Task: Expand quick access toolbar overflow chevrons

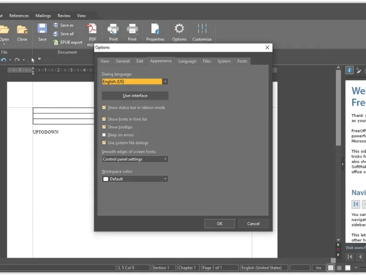Action: (x=39, y=59)
